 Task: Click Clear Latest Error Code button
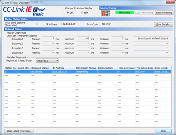pos(19,131)
